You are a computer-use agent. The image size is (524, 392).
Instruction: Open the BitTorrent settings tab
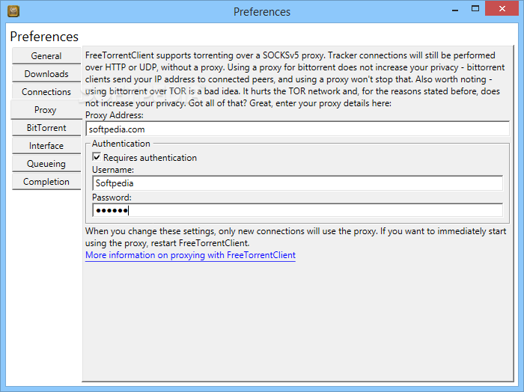click(46, 128)
